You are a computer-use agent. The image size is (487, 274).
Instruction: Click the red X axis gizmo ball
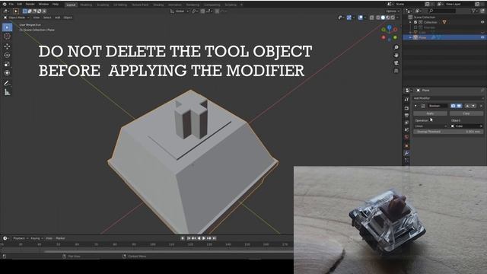click(x=396, y=30)
